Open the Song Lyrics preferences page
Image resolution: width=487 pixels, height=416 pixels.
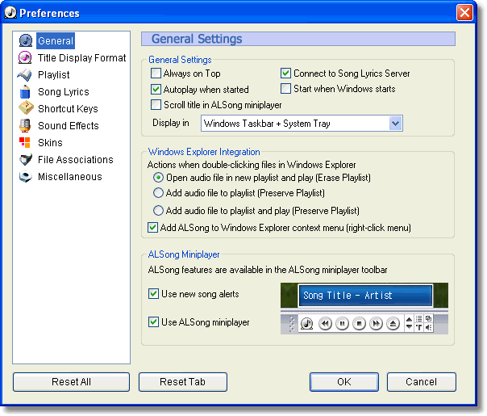click(x=64, y=92)
